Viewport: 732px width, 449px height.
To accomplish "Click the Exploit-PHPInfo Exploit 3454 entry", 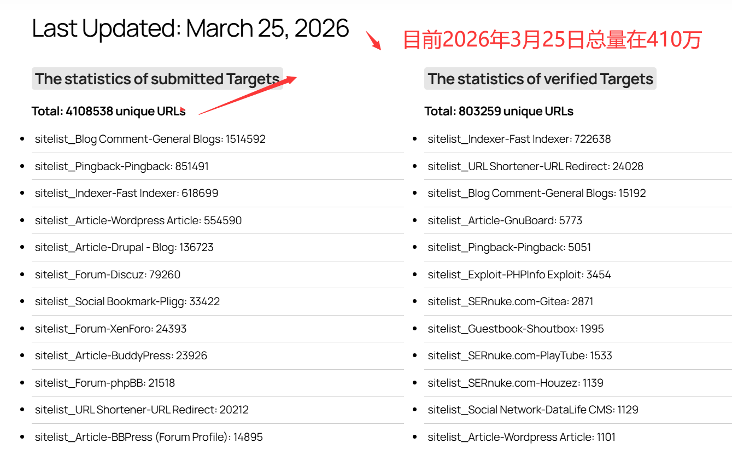I will 519,275.
